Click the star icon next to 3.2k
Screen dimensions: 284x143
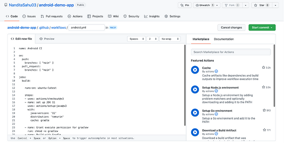point(263,68)
